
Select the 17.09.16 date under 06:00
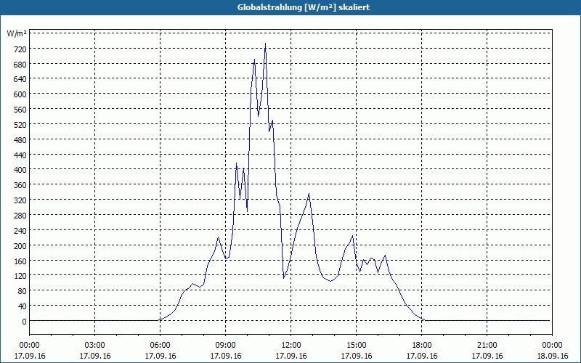160,356
